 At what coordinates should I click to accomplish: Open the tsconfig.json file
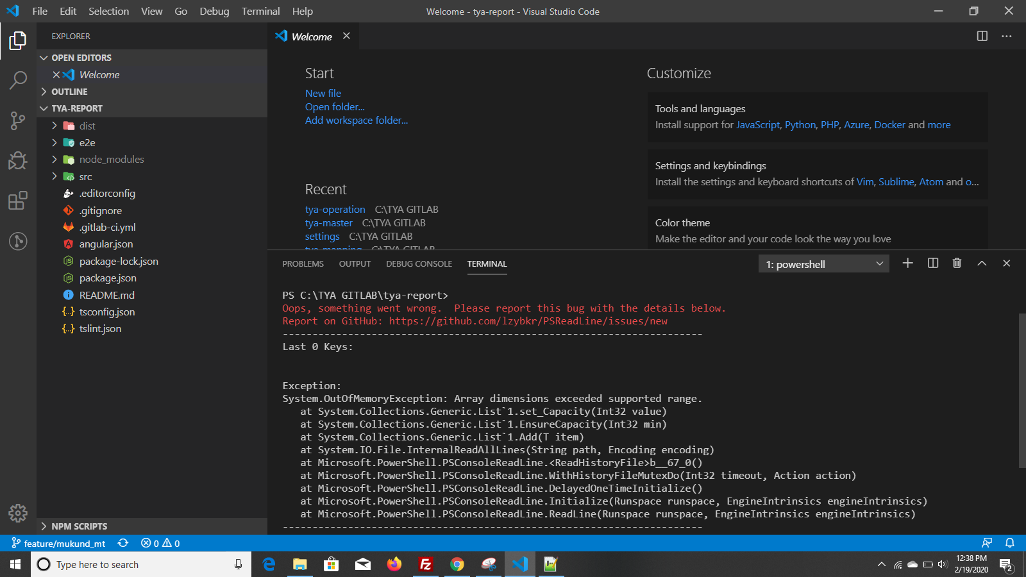click(x=152, y=312)
